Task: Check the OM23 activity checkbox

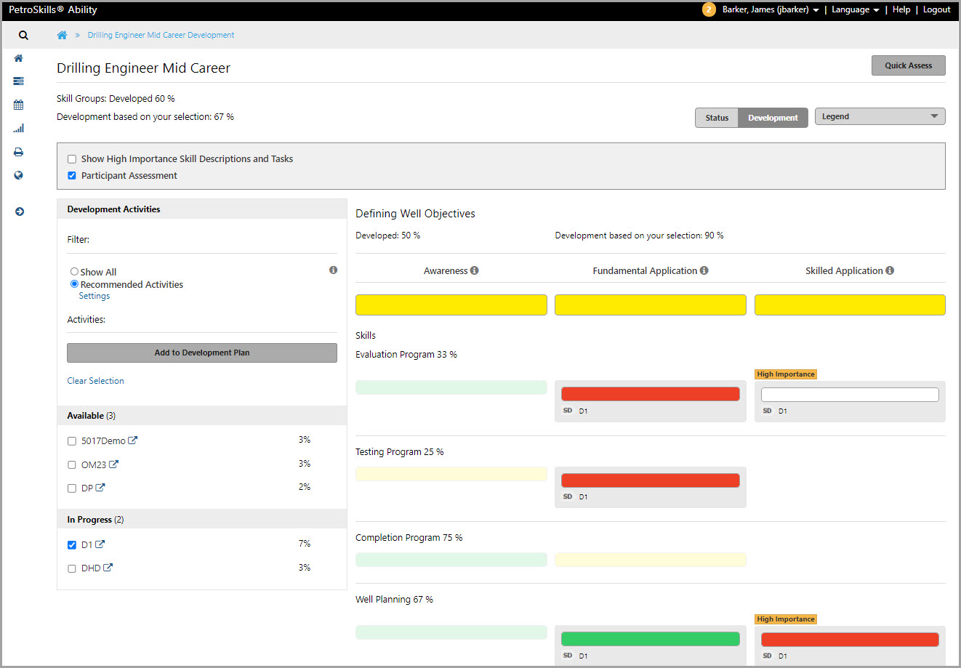Action: 72,465
